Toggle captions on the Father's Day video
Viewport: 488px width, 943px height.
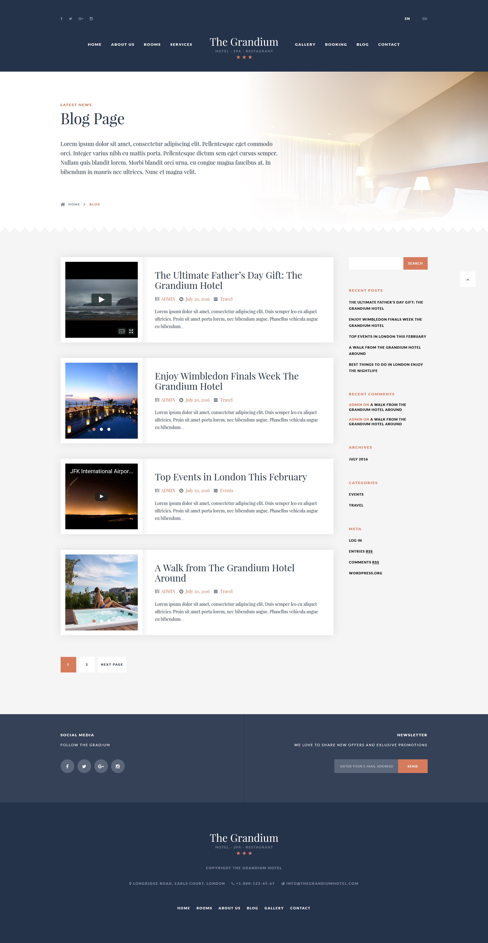pyautogui.click(x=122, y=331)
